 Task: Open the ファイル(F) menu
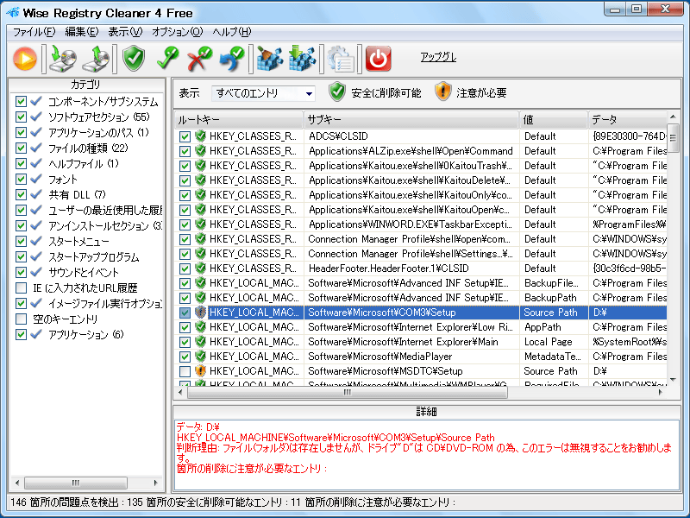[34, 32]
